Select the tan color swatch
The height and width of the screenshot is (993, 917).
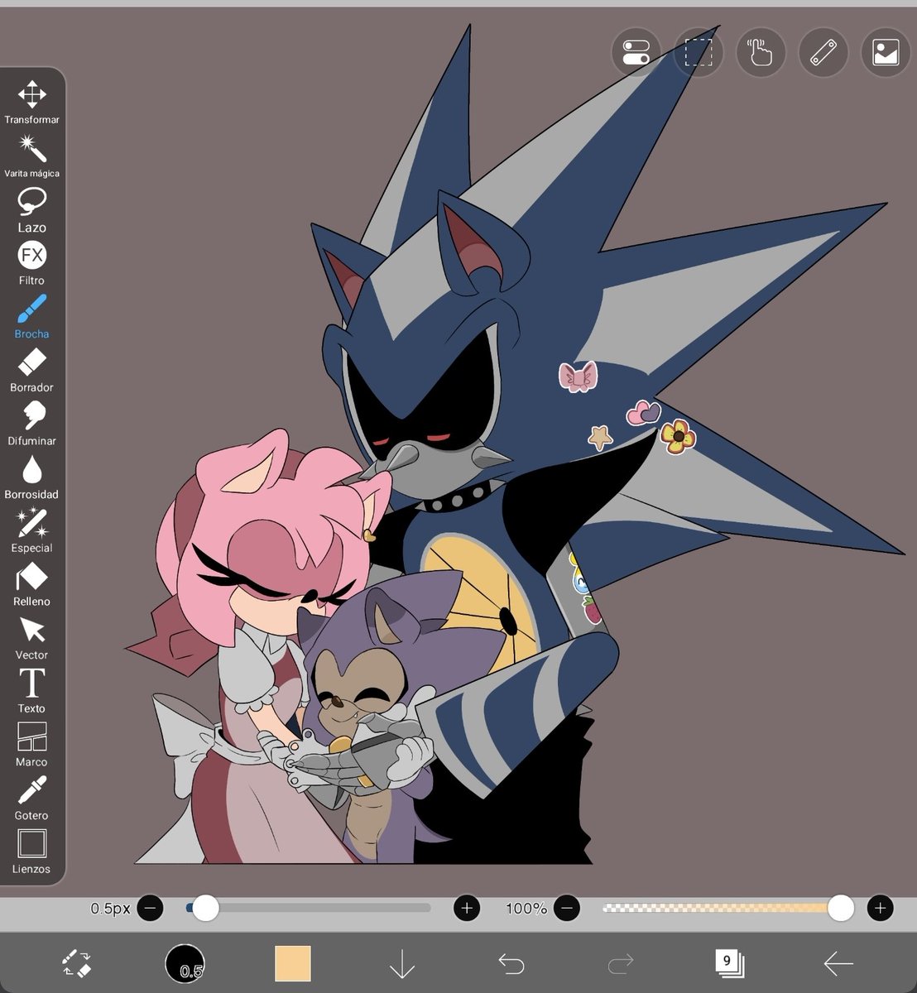(x=293, y=962)
